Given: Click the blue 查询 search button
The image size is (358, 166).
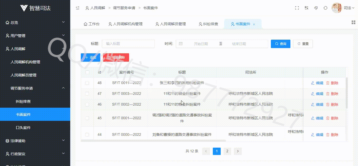Looking at the screenshot, I should coord(281,44).
